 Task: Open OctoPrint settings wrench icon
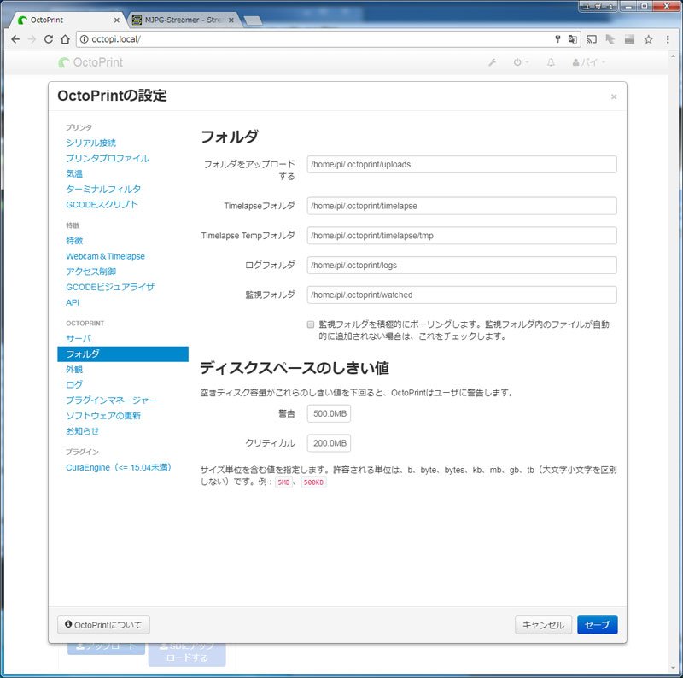[x=493, y=62]
